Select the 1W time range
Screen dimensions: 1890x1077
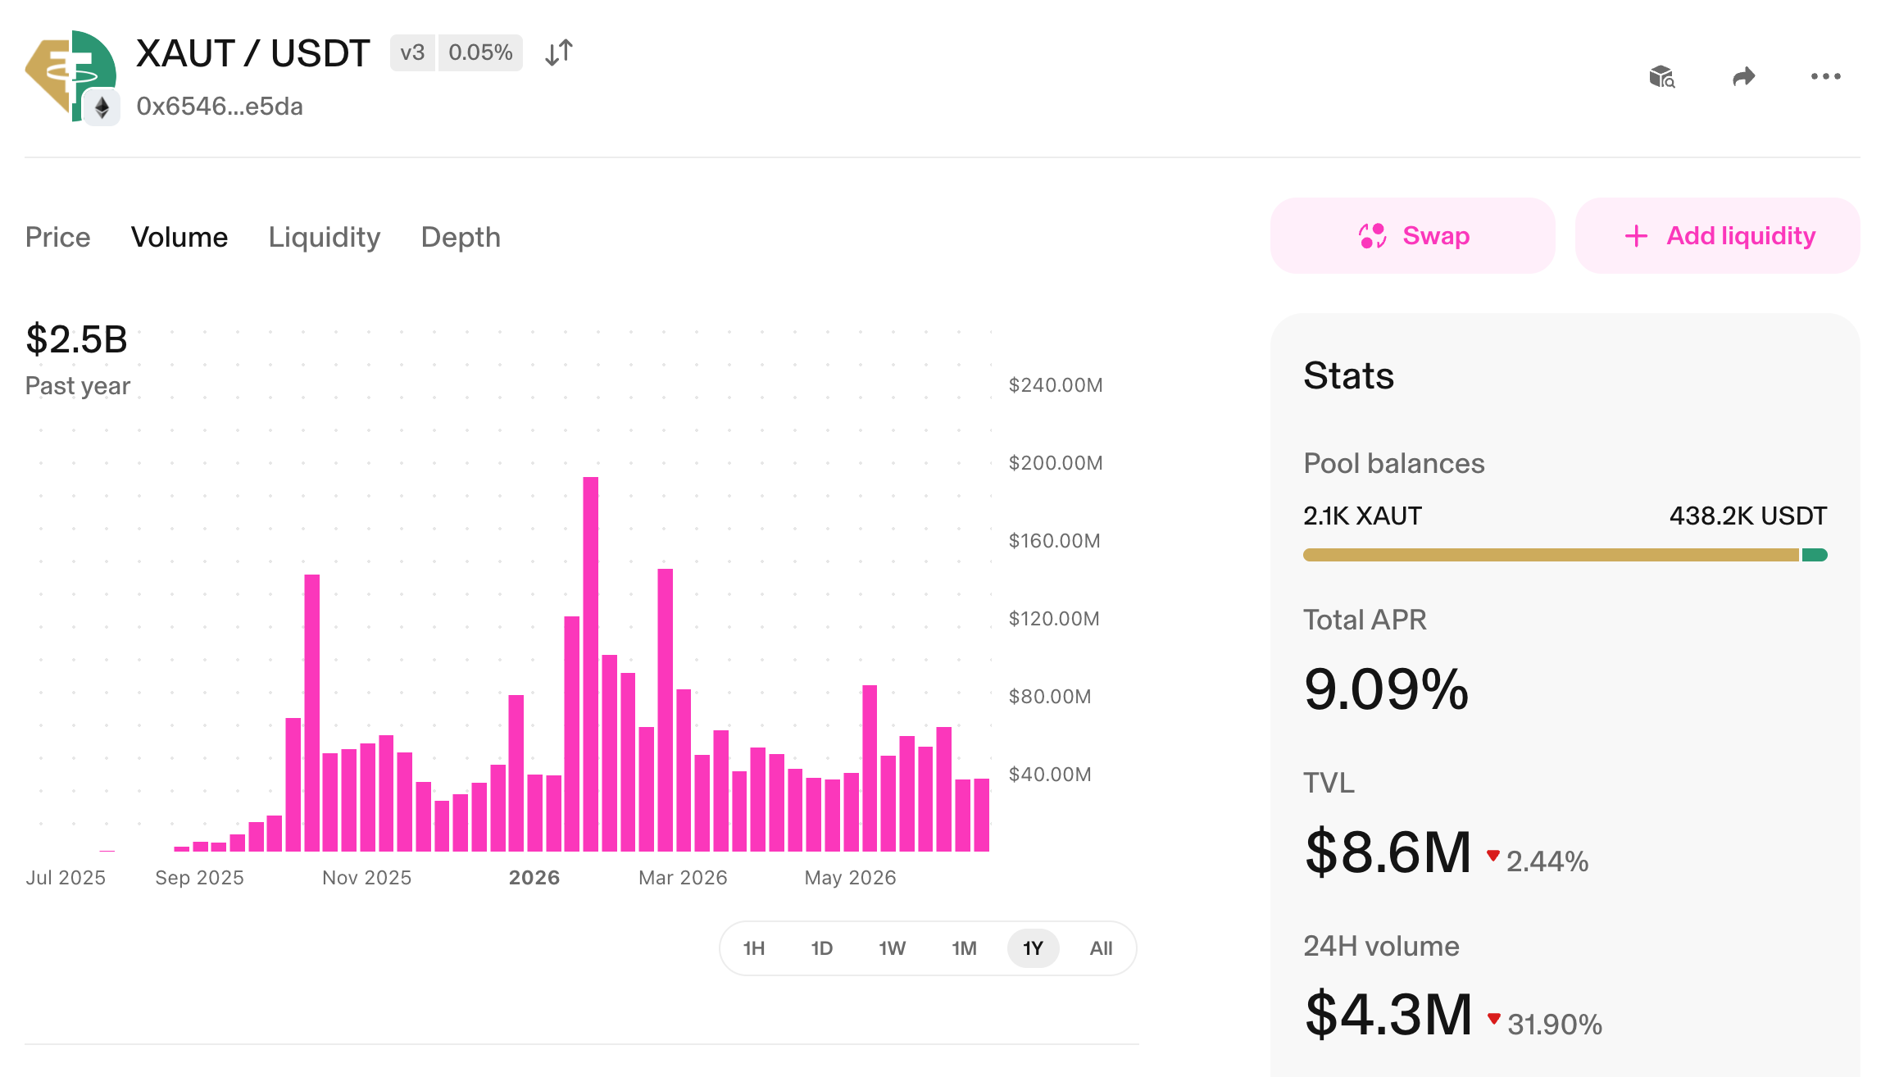[x=892, y=948]
